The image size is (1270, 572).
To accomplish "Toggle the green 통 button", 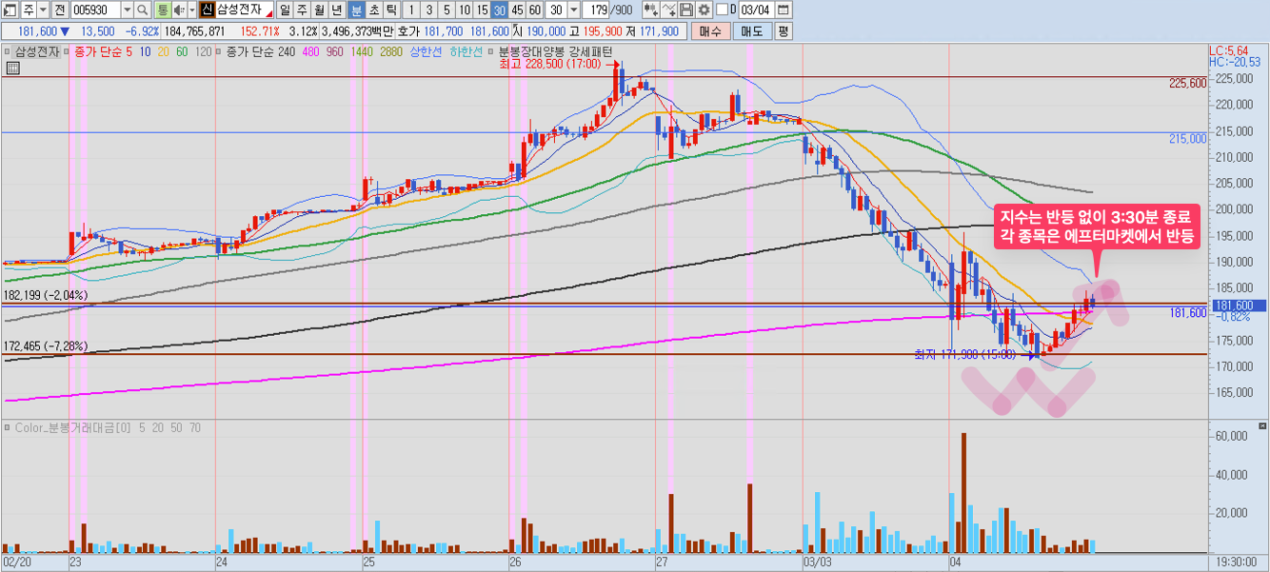I will point(161,10).
